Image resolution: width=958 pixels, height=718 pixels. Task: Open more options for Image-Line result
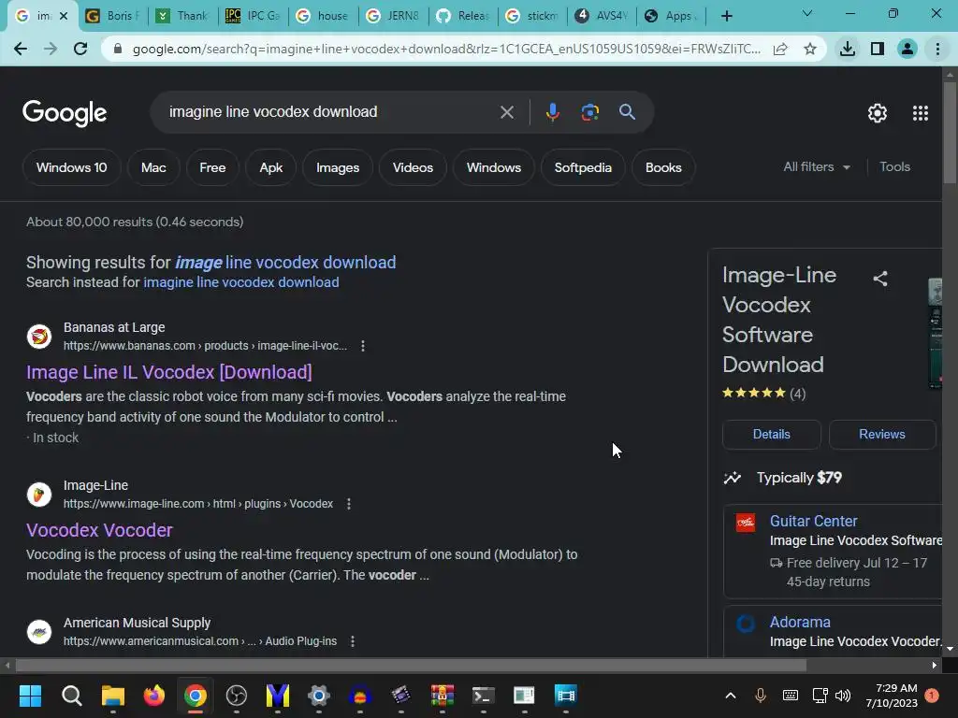pyautogui.click(x=349, y=504)
